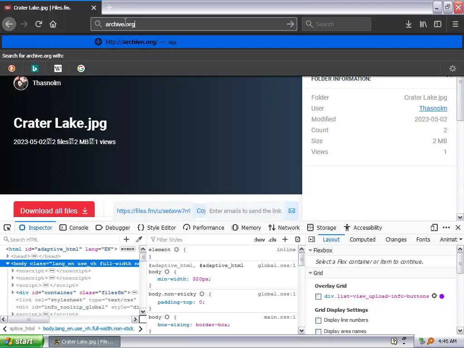Open the Firefox hamburger menu
Screen dimensions: 464x348
(x=455, y=24)
